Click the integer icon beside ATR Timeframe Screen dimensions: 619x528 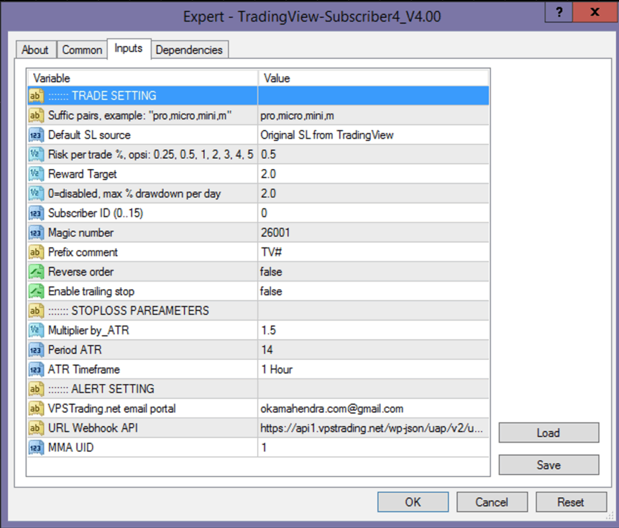pyautogui.click(x=36, y=369)
